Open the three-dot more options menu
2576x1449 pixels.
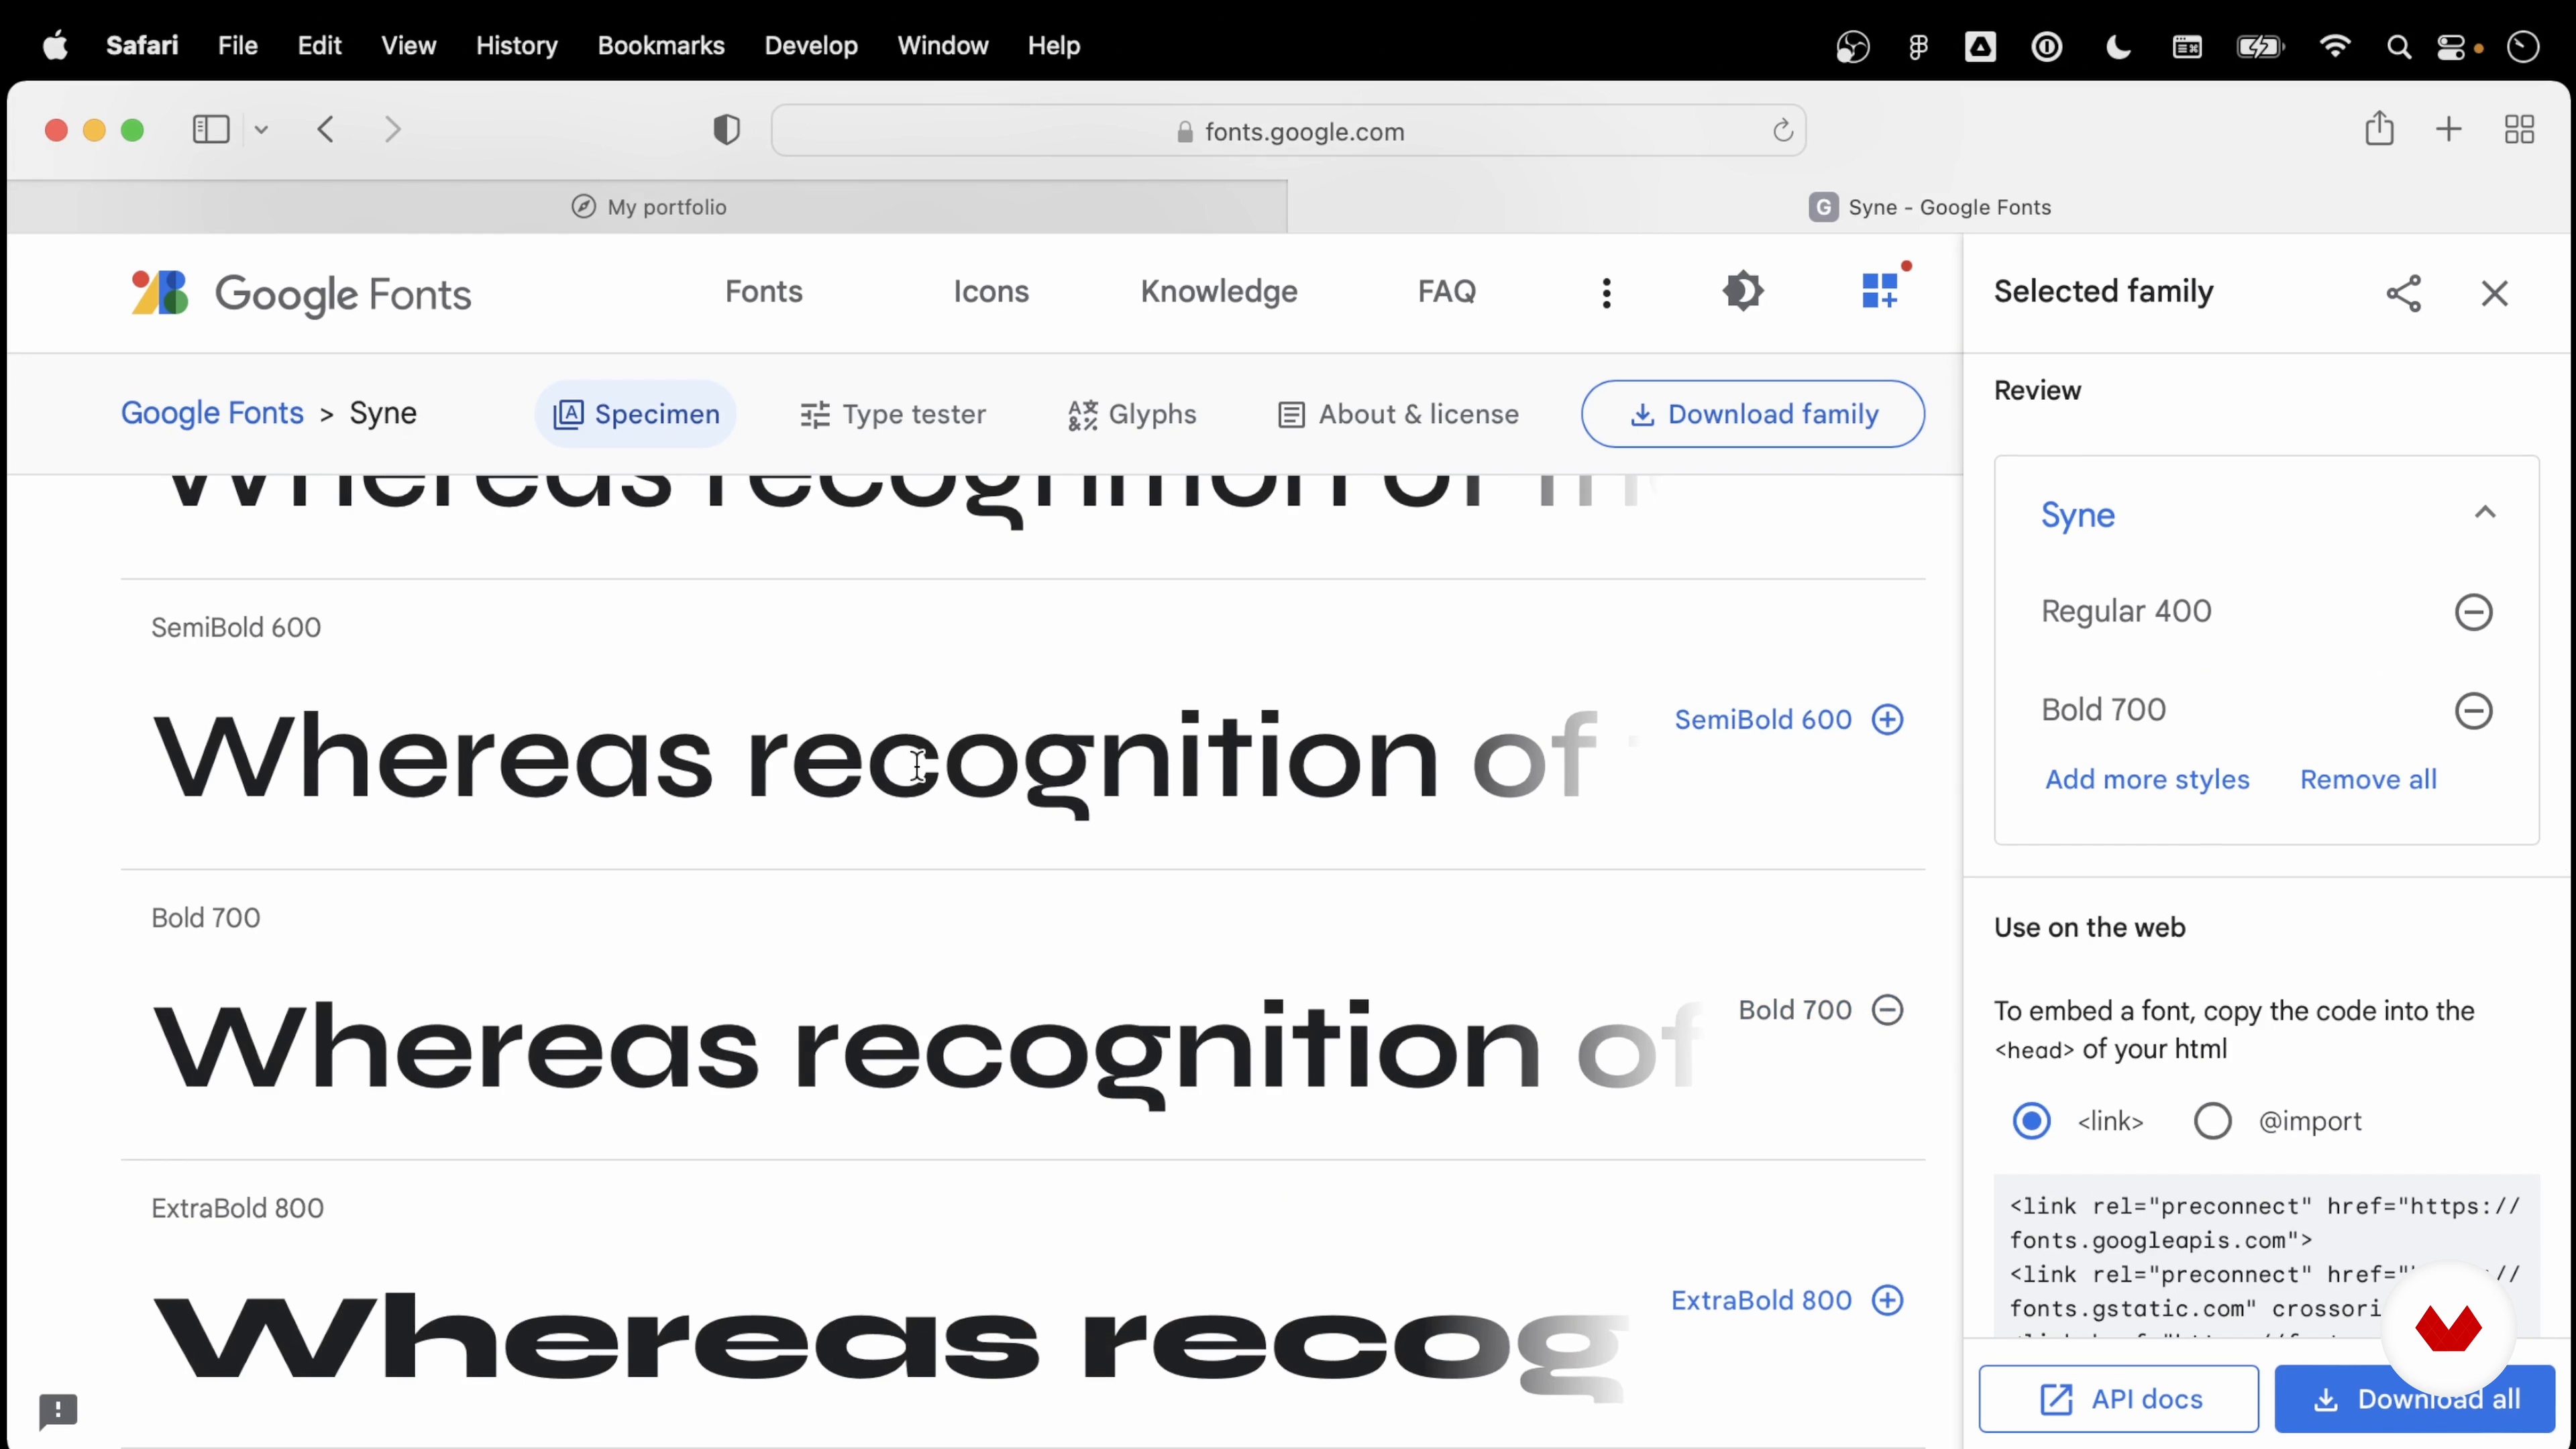(x=1606, y=293)
